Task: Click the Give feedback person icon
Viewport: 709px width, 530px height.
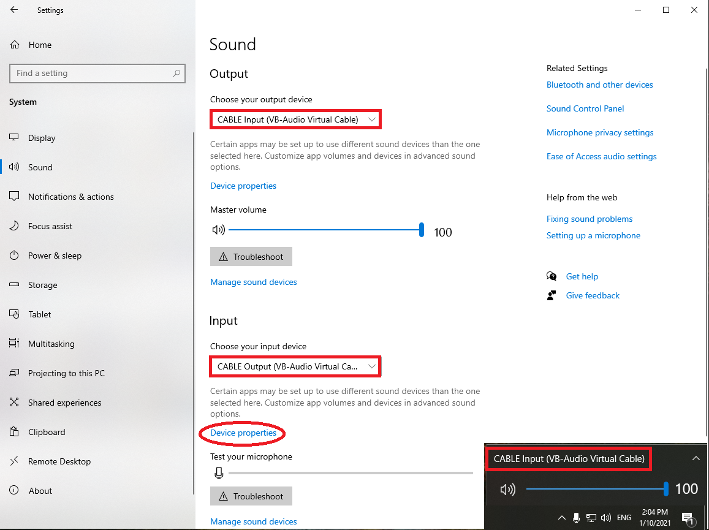Action: coord(551,295)
